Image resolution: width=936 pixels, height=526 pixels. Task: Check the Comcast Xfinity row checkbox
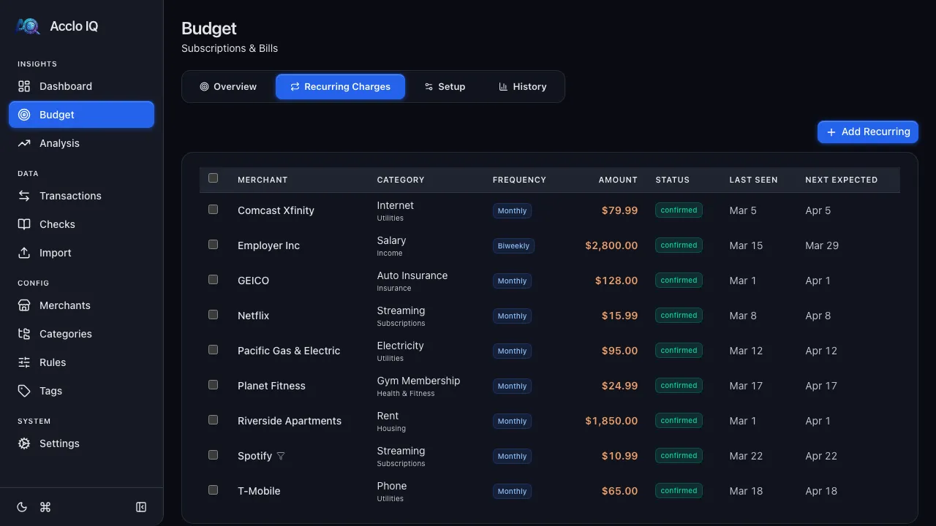tap(213, 209)
